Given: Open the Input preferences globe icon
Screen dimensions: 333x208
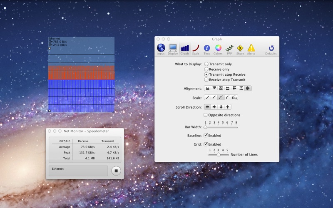Looking at the screenshot, I should point(161,48).
